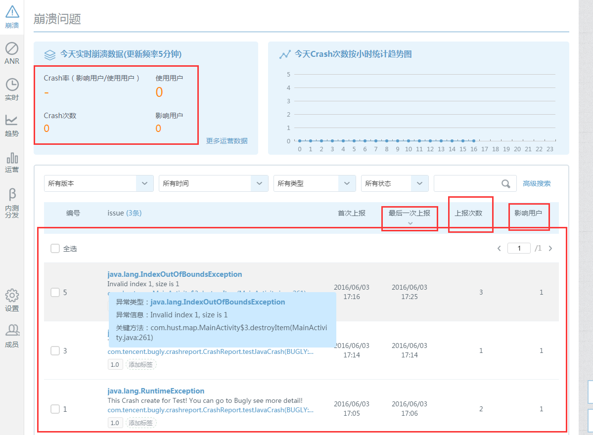Open the 趋势 trend chart icon
This screenshot has width=593, height=435.
click(12, 125)
